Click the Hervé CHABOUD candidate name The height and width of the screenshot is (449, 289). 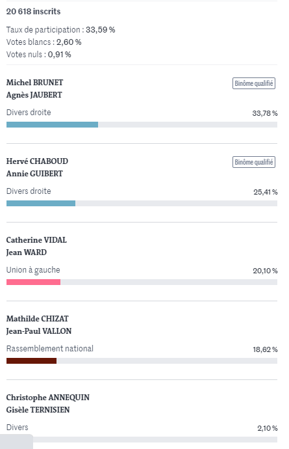click(x=37, y=161)
